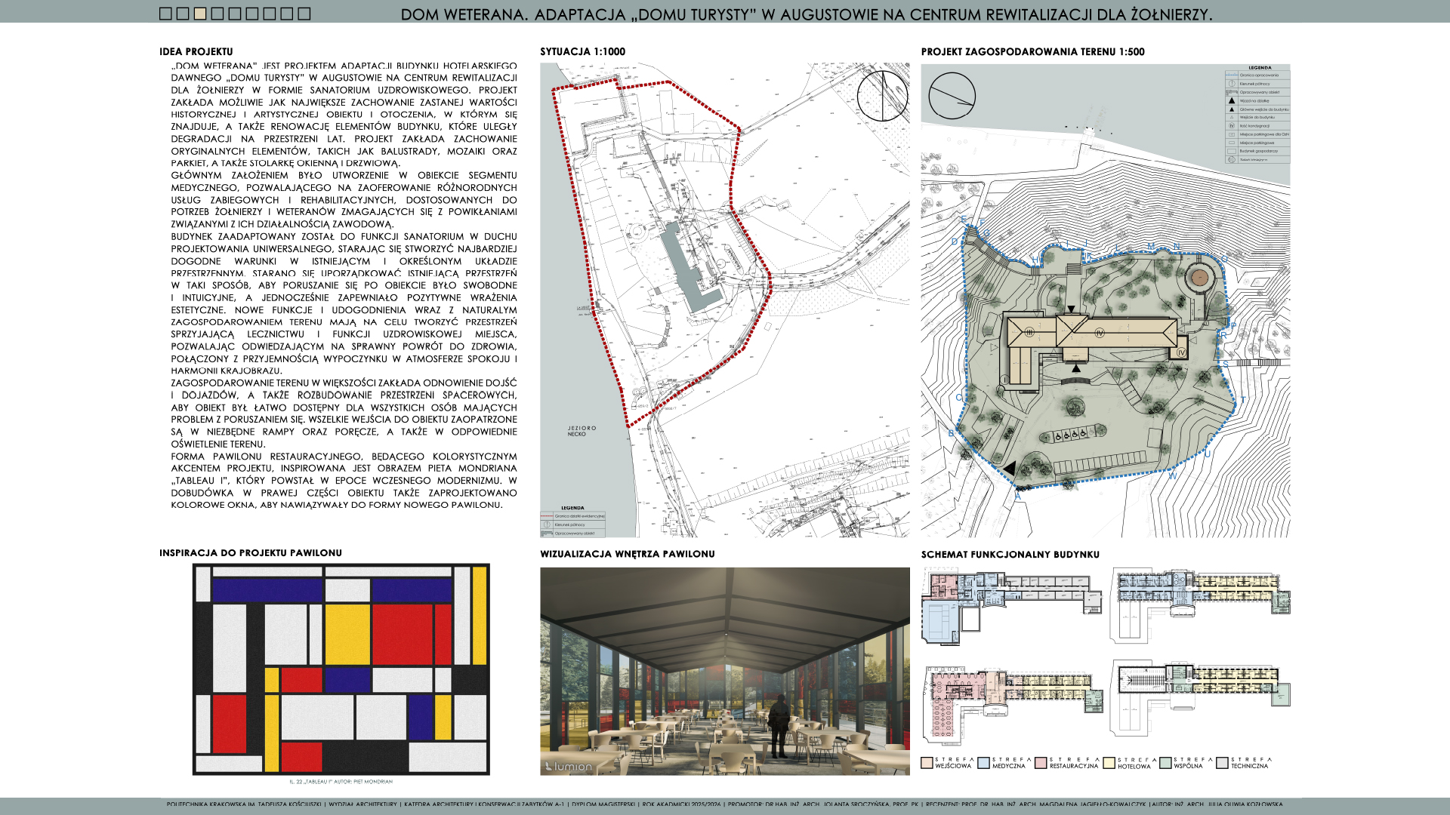
Task: Select the highlighted third page square
Action: coord(200,14)
